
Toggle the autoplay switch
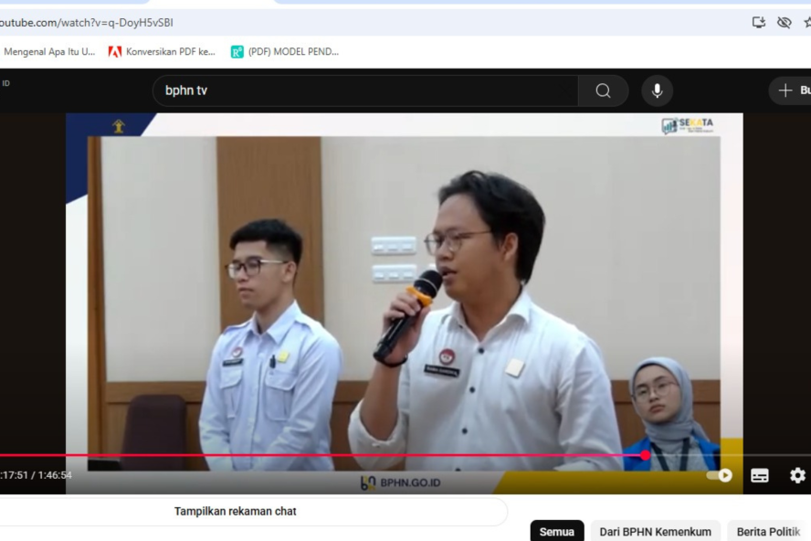(720, 475)
